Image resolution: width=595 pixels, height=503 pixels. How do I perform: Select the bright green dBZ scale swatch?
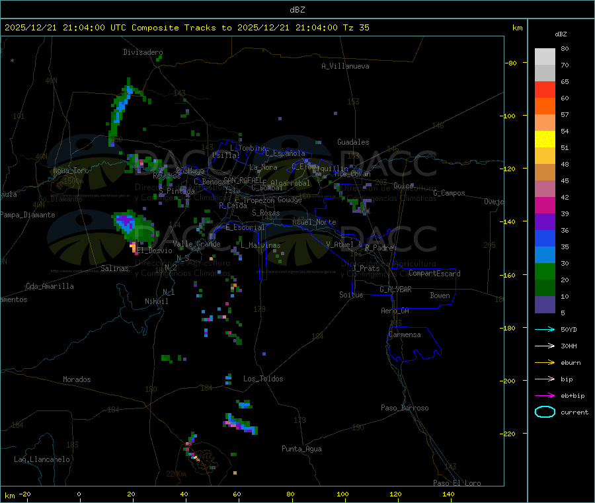click(545, 272)
